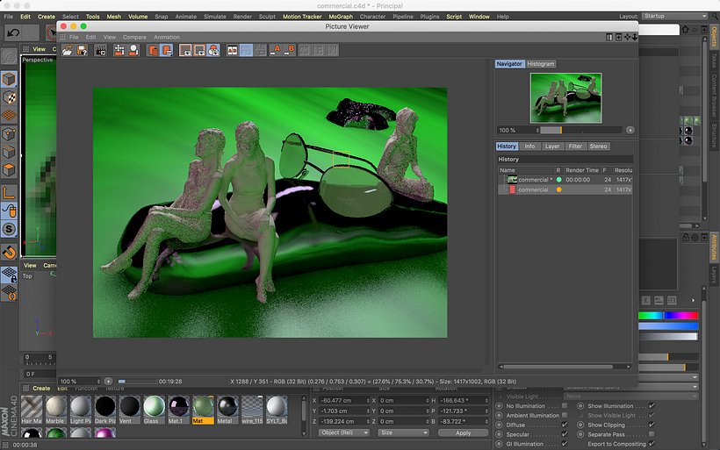The width and height of the screenshot is (720, 450).
Task: Click the color channels display icon
Action: [x=213, y=51]
